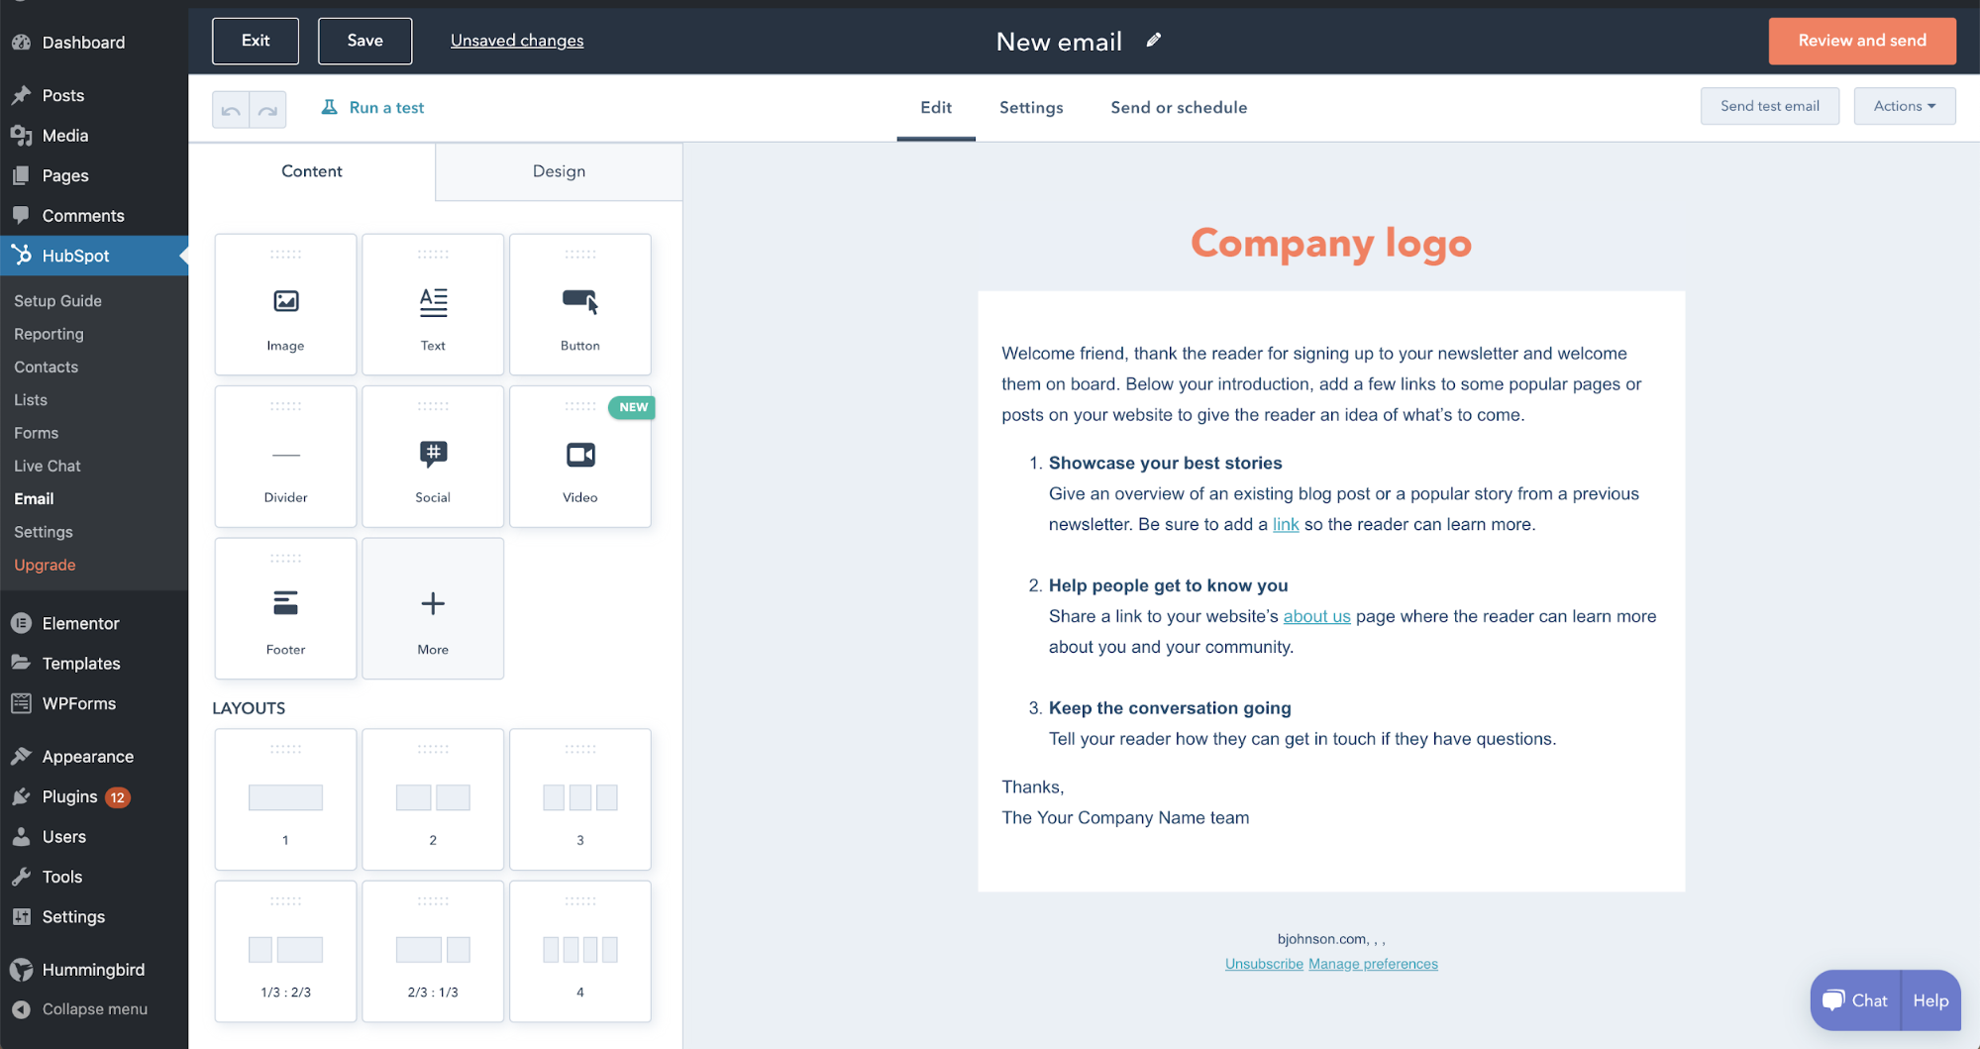The width and height of the screenshot is (1980, 1049).
Task: Expand the Appearance menu
Action: (87, 756)
